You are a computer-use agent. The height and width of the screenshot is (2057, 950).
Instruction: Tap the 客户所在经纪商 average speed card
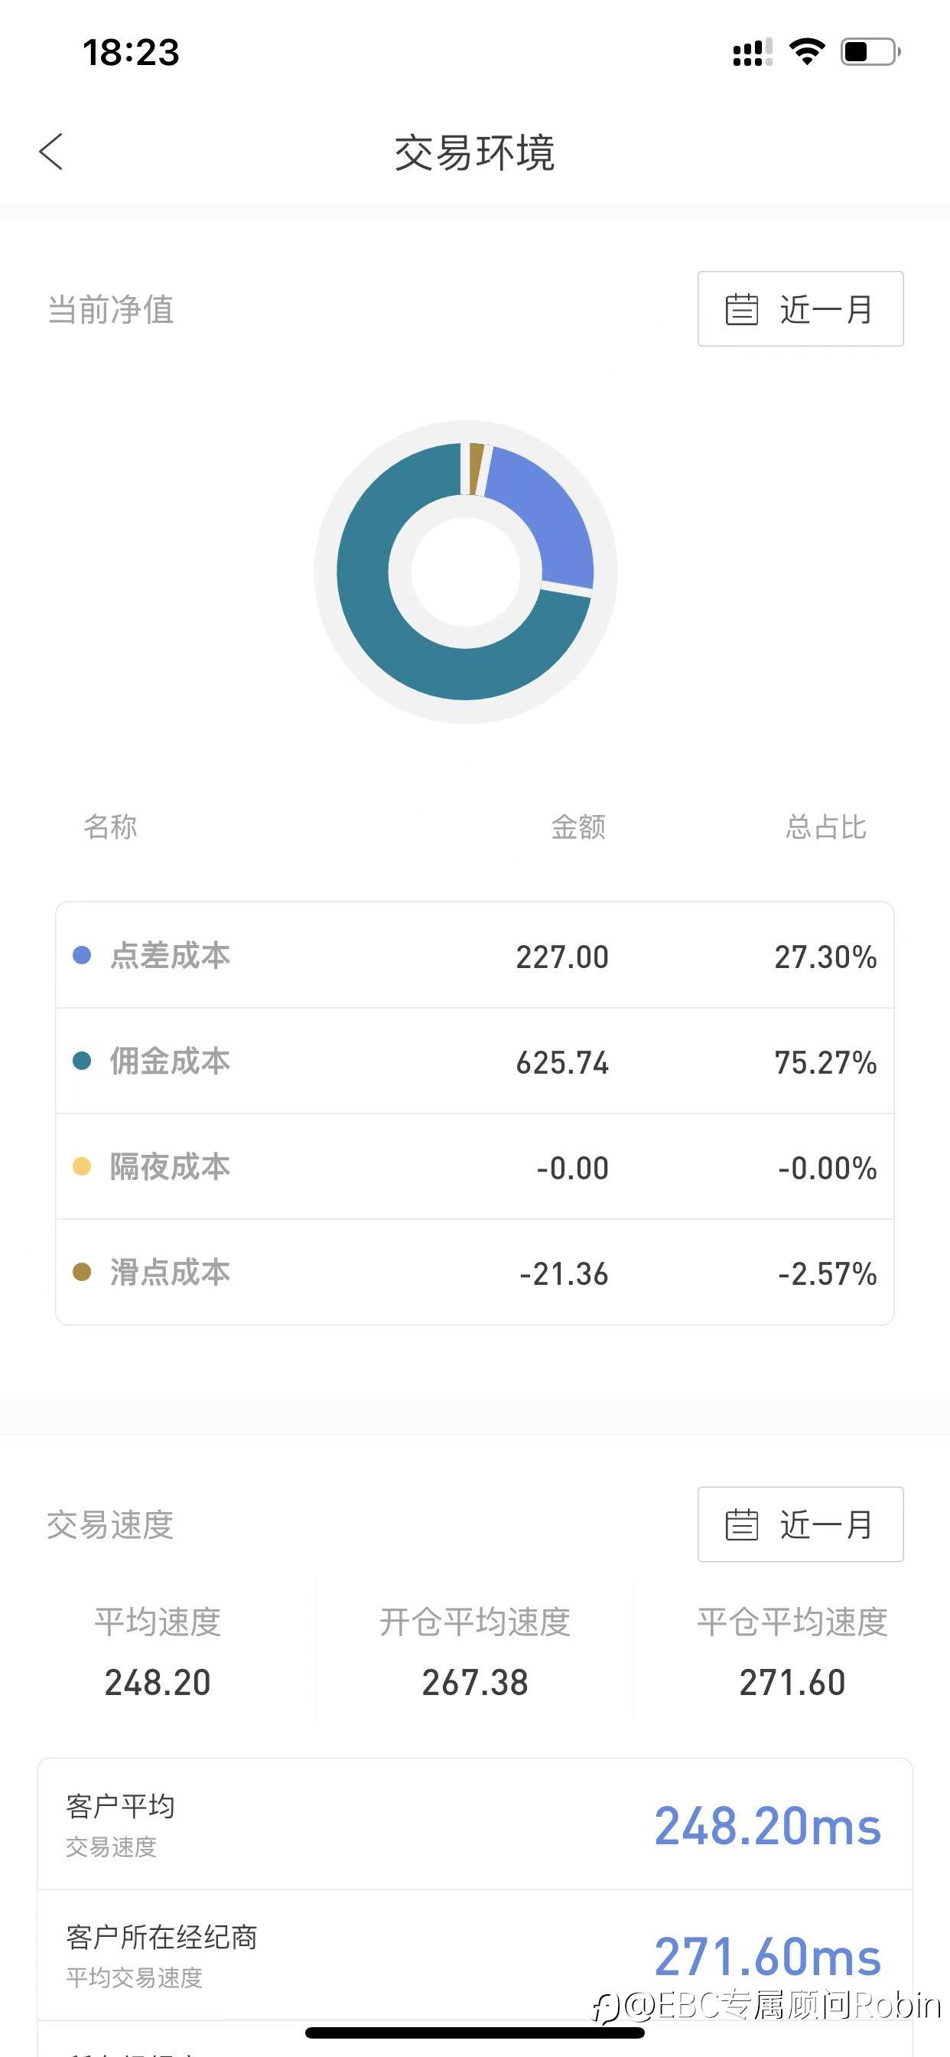(x=474, y=1955)
